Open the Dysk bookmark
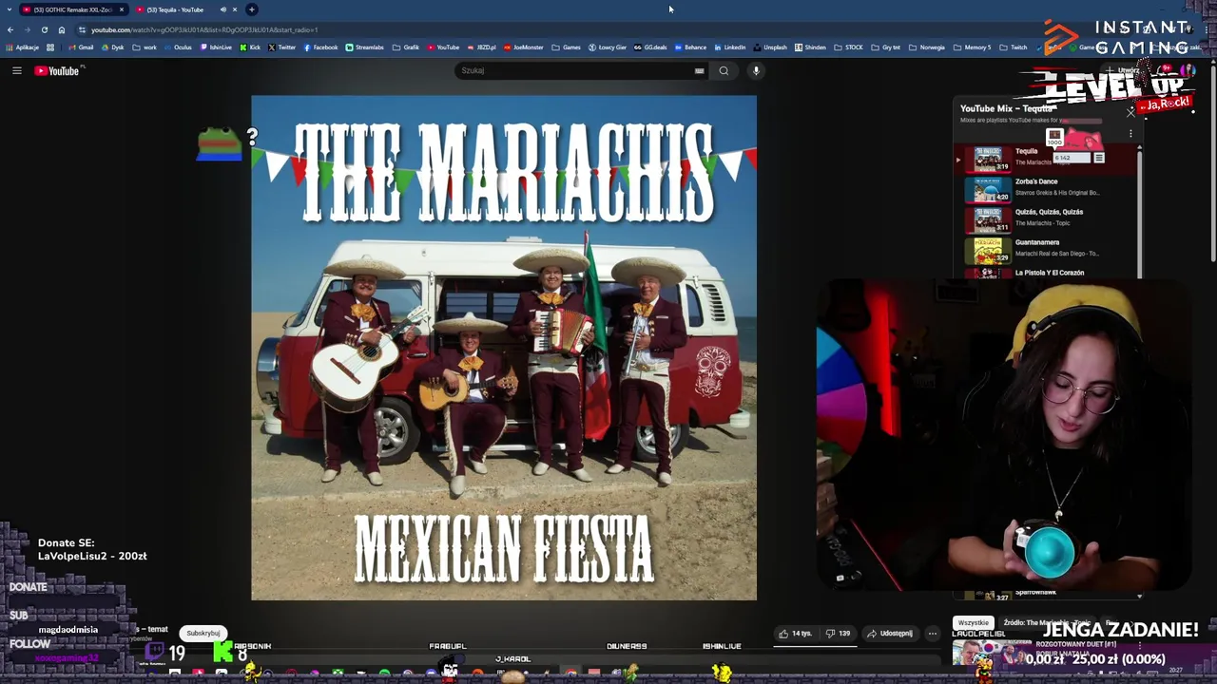1217x684 pixels. click(112, 47)
